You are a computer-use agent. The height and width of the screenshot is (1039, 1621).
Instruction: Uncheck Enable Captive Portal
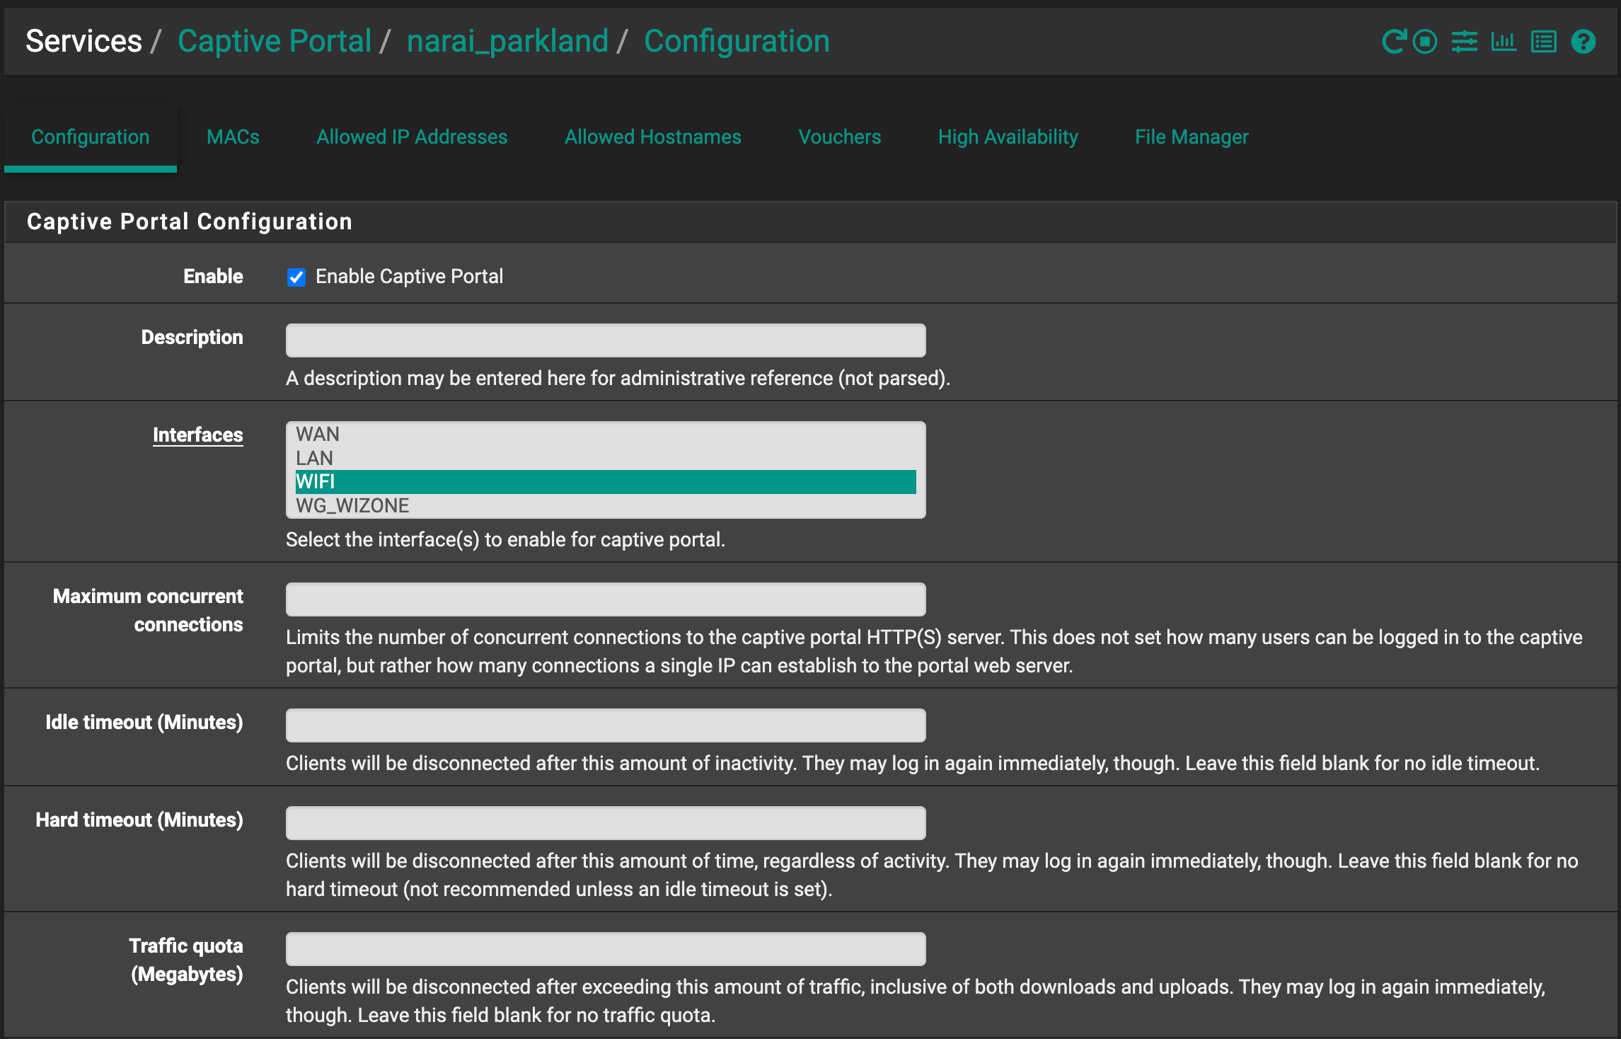[x=296, y=277]
